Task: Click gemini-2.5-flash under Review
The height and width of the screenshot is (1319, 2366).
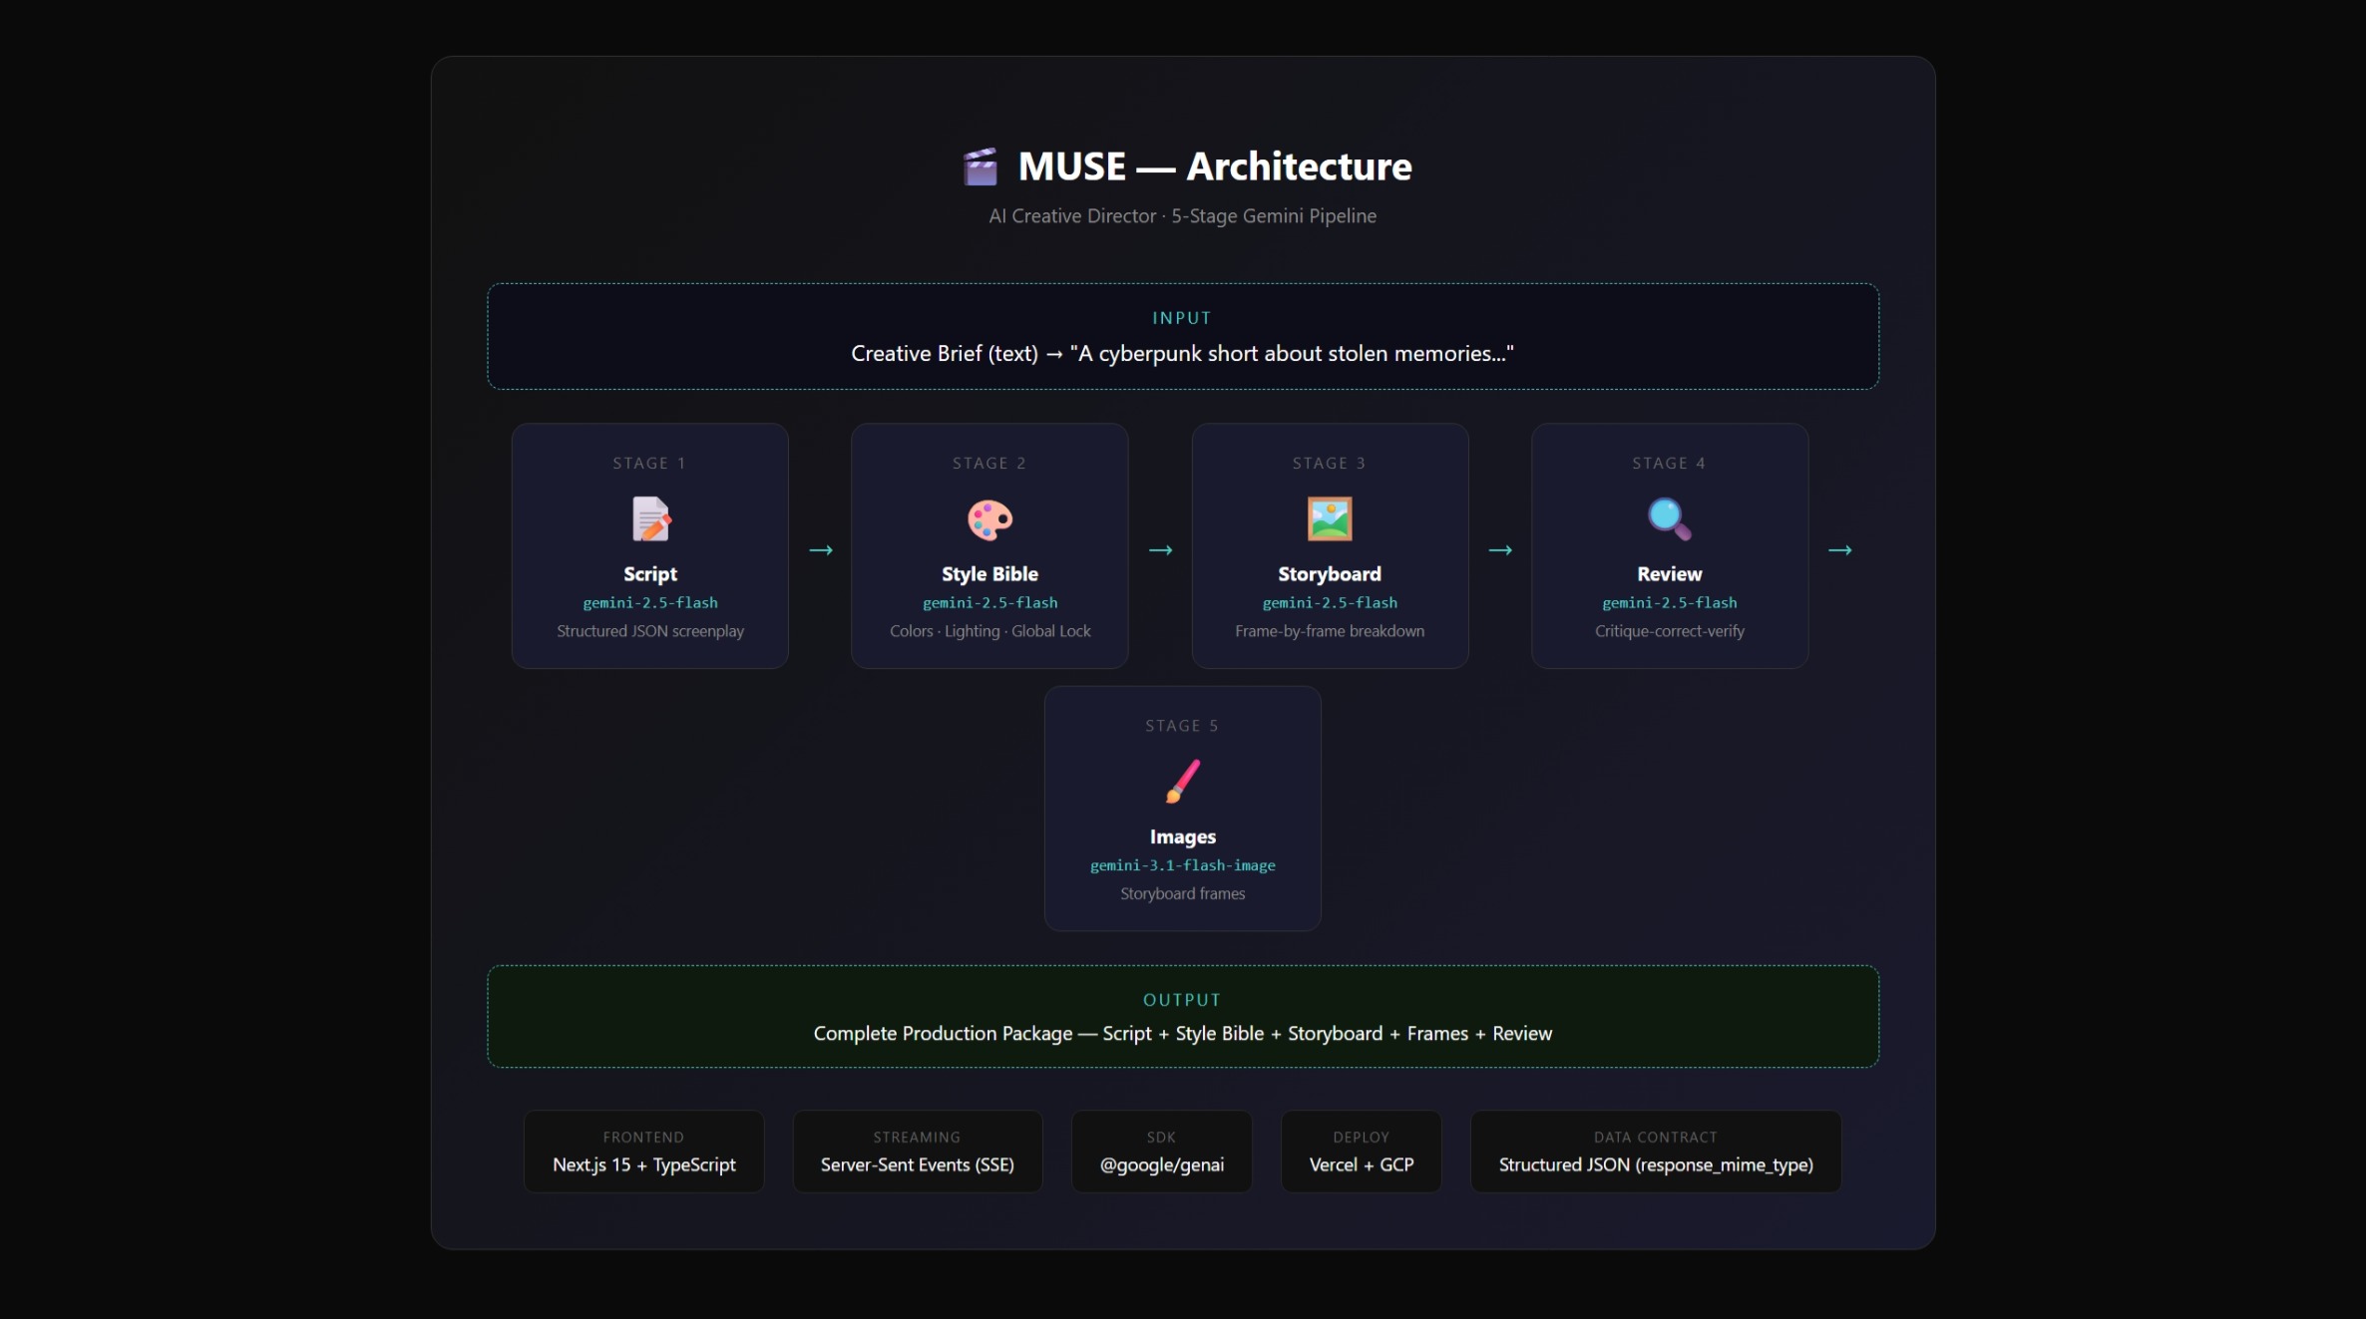Action: tap(1670, 603)
